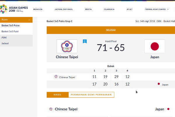Click the Atlet item in left sidebar

tap(4, 37)
